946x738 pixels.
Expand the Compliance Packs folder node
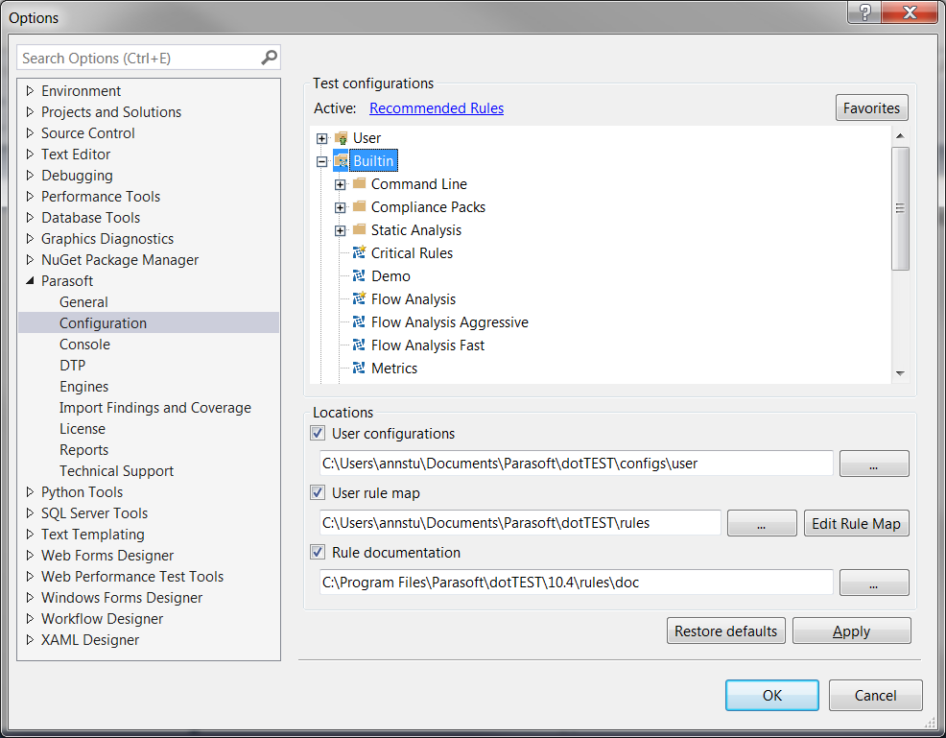341,207
